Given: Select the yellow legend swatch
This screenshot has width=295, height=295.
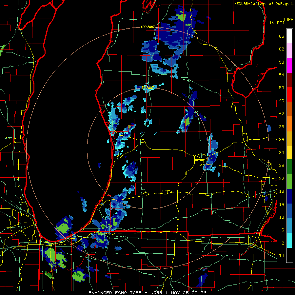Looking at the screenshot, I should 289,153.
